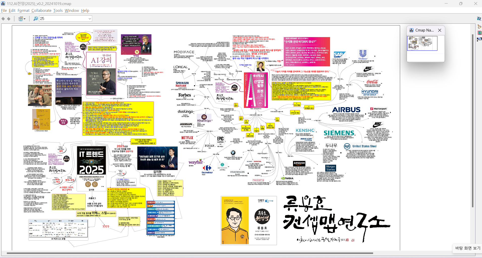Click the '바탕 화면 보기' show desktop button
Image resolution: width=482 pixels, height=258 pixels.
point(467,248)
